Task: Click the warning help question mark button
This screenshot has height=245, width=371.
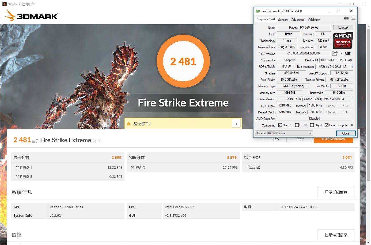Action: [236, 123]
